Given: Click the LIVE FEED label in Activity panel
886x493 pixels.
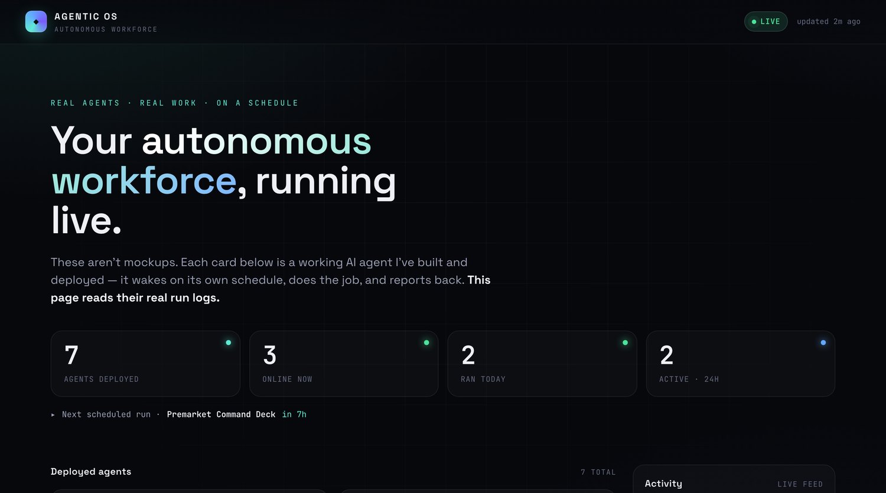Looking at the screenshot, I should tap(800, 484).
